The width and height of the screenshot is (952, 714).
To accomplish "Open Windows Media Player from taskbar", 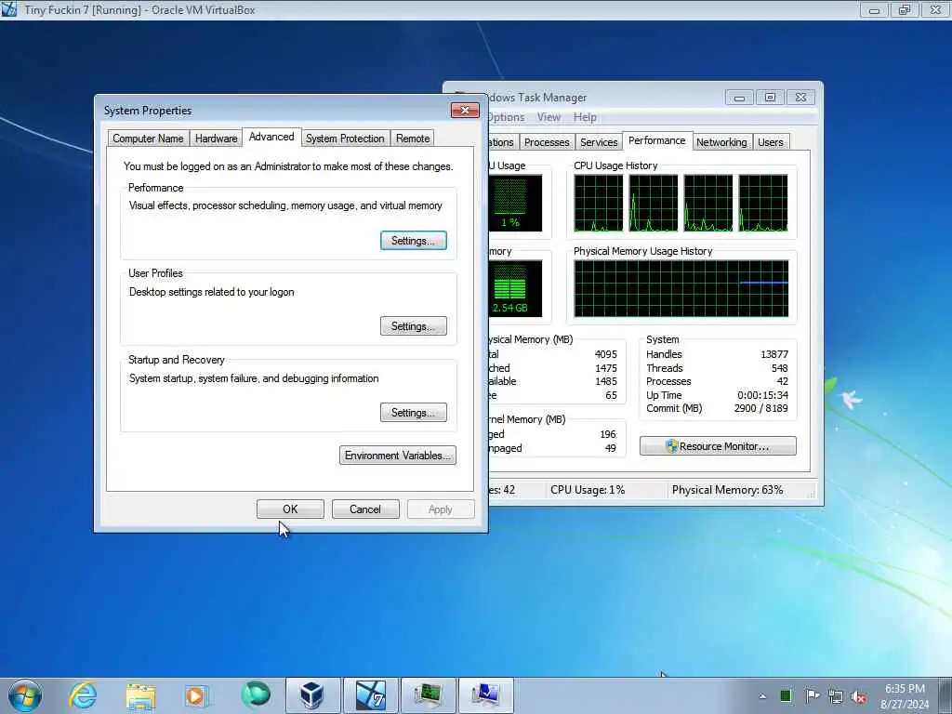I will coord(196,695).
